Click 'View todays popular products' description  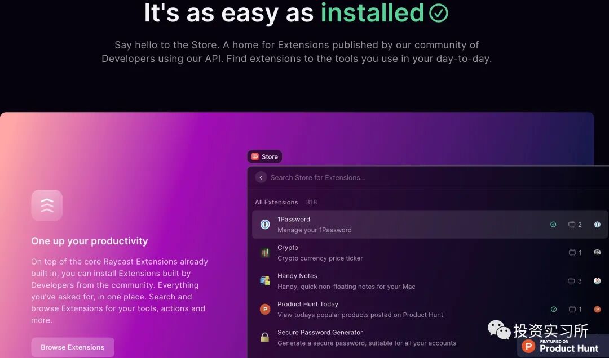tap(360, 315)
